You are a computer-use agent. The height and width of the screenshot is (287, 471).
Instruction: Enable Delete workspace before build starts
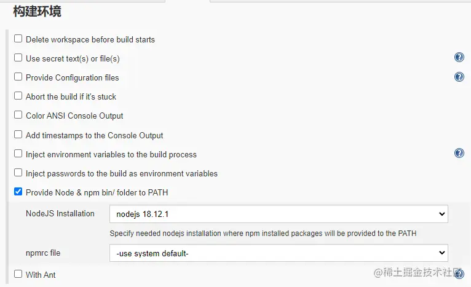click(x=18, y=39)
